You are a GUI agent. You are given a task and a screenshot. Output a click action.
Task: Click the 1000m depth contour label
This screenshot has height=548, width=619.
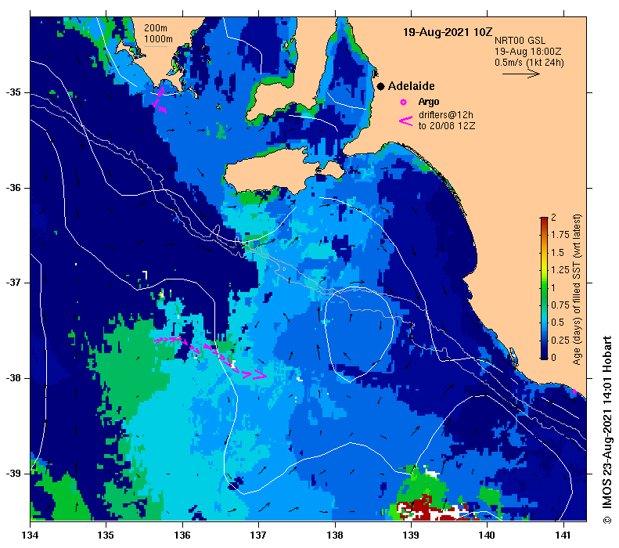158,39
